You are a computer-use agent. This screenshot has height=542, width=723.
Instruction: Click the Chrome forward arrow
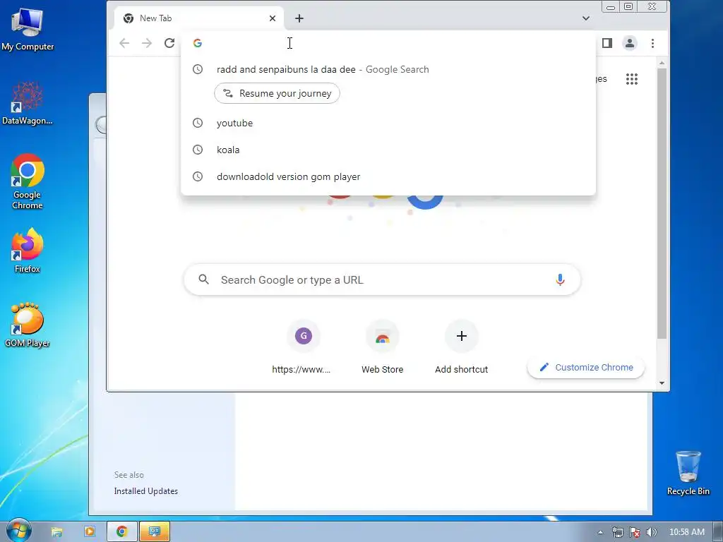[147, 43]
